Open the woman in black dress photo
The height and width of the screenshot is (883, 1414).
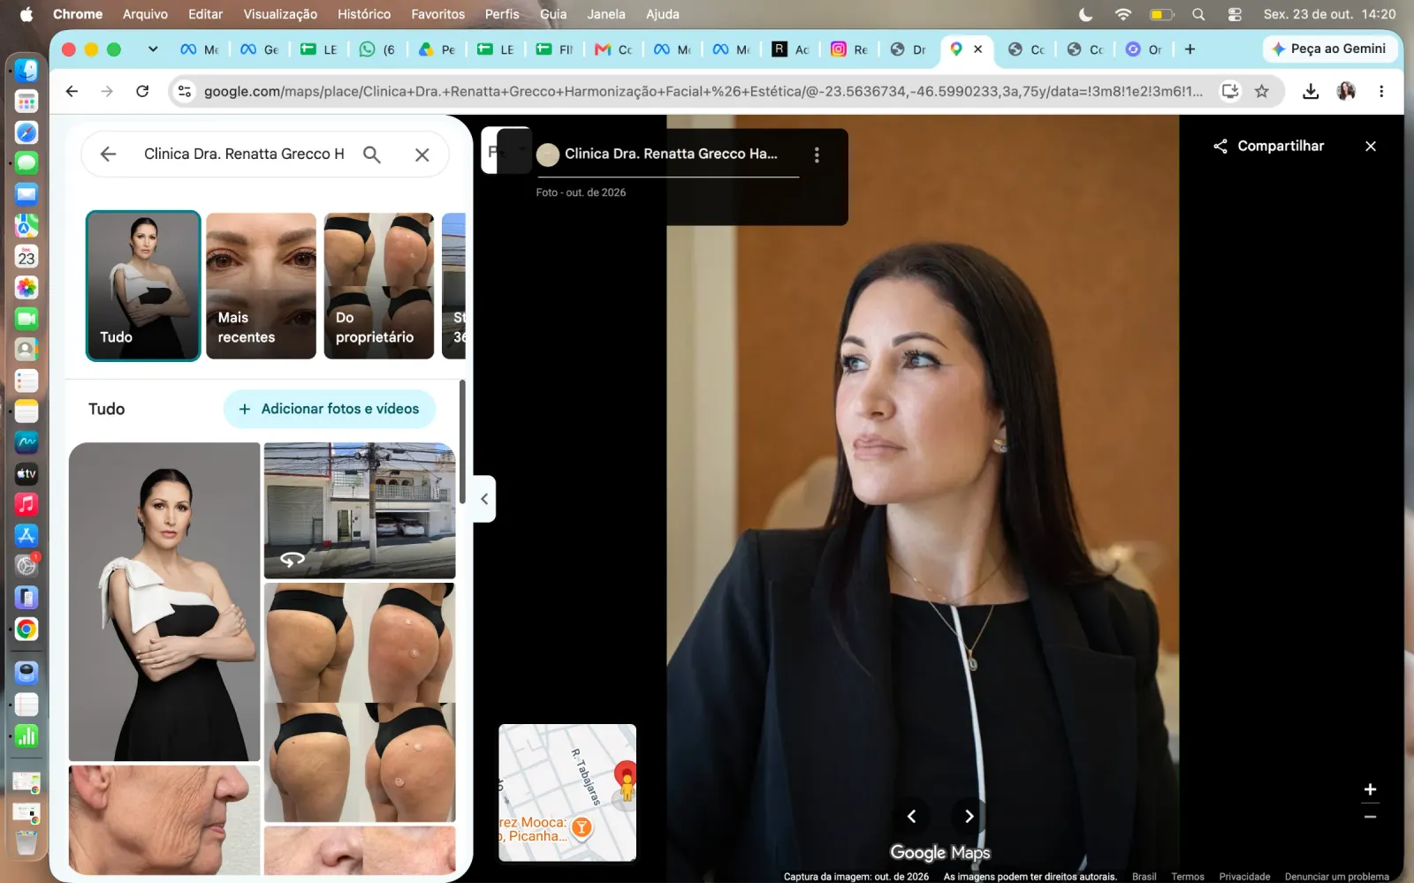point(164,601)
